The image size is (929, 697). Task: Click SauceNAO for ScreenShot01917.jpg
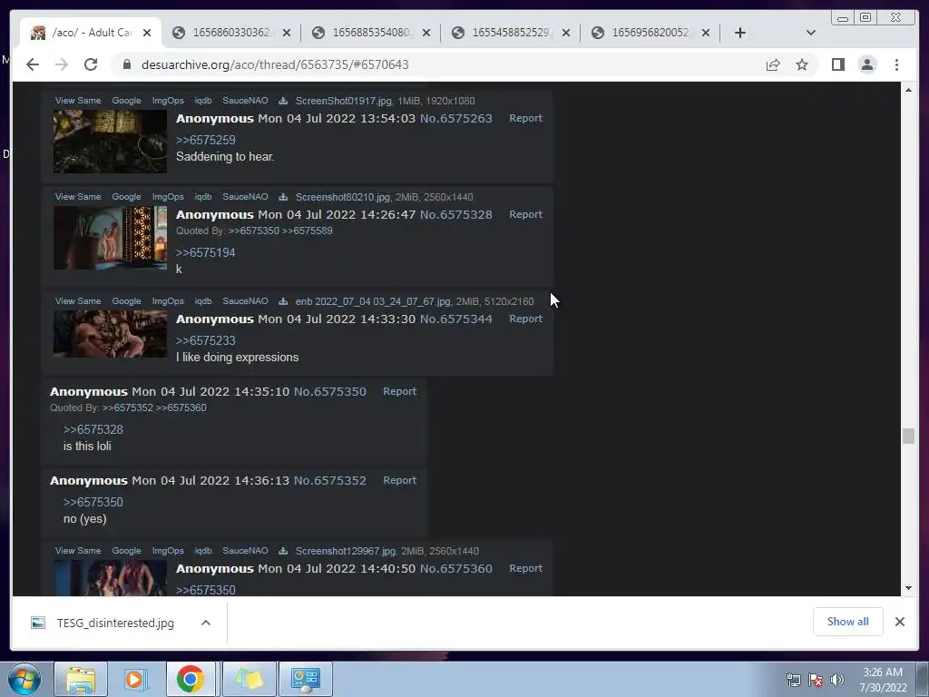pyautogui.click(x=245, y=101)
